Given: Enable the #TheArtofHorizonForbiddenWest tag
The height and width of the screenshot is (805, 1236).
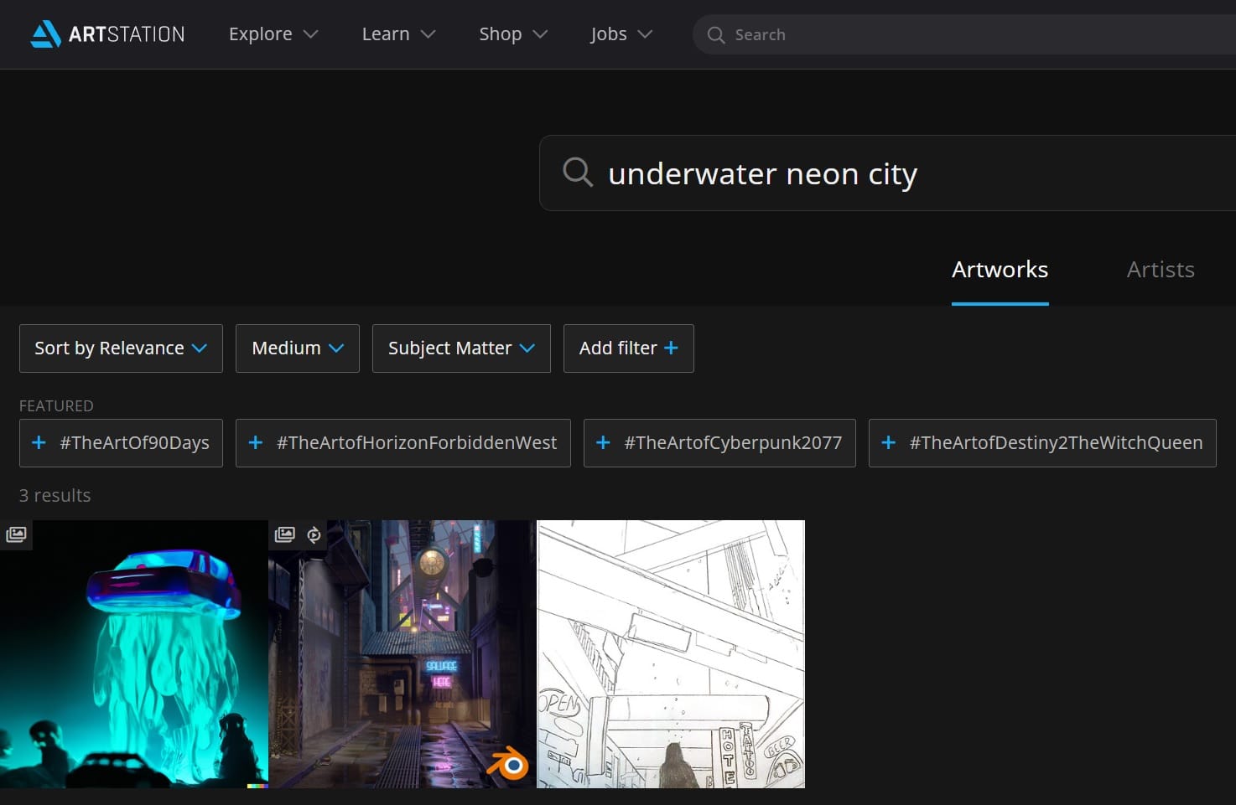Looking at the screenshot, I should point(402,442).
